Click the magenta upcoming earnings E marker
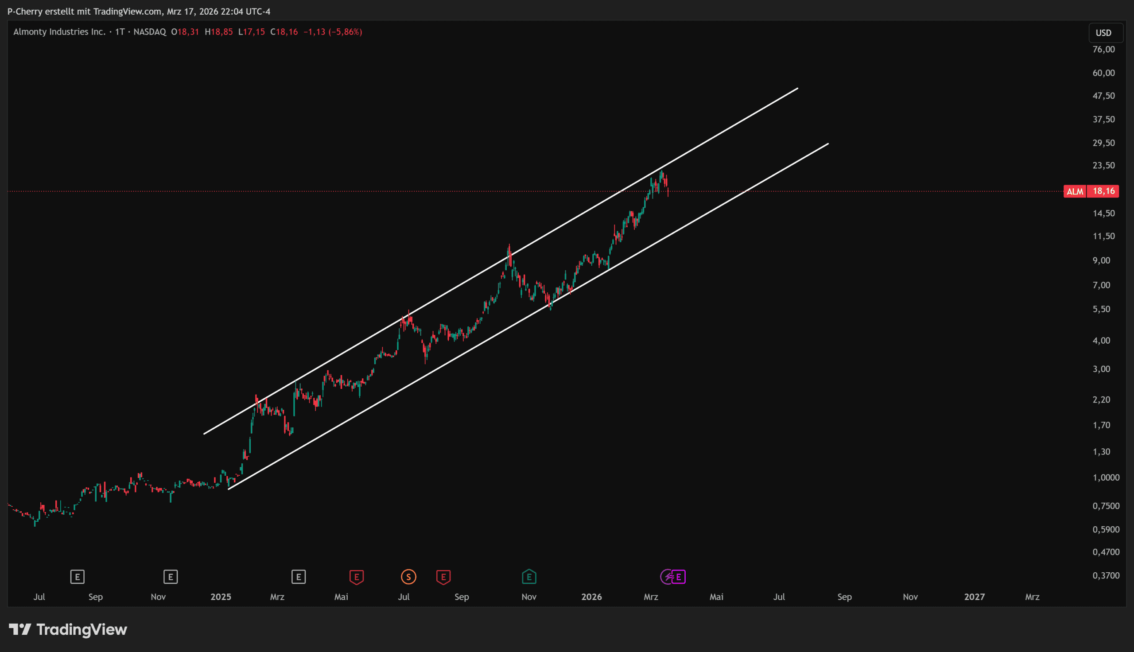This screenshot has height=652, width=1134. point(679,577)
